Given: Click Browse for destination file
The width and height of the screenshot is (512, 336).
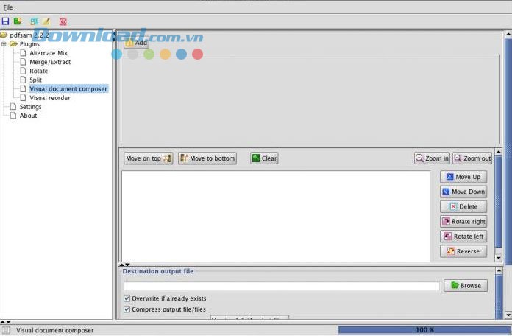Looking at the screenshot, I should pos(466,286).
